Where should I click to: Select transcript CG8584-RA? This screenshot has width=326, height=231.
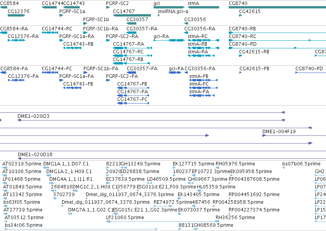[14, 28]
